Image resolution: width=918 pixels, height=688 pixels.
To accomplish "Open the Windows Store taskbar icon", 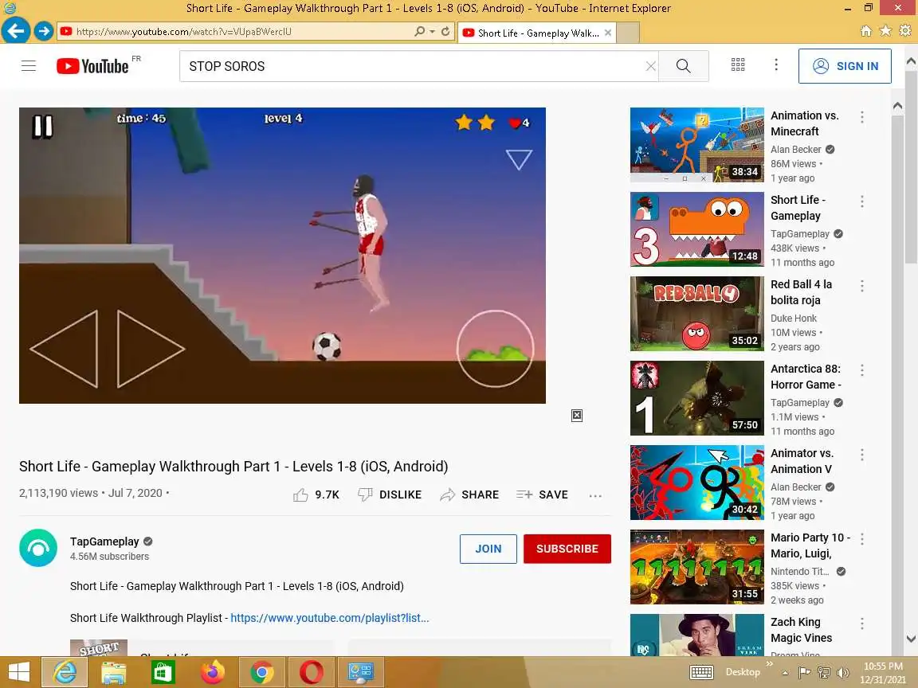I will (x=163, y=672).
